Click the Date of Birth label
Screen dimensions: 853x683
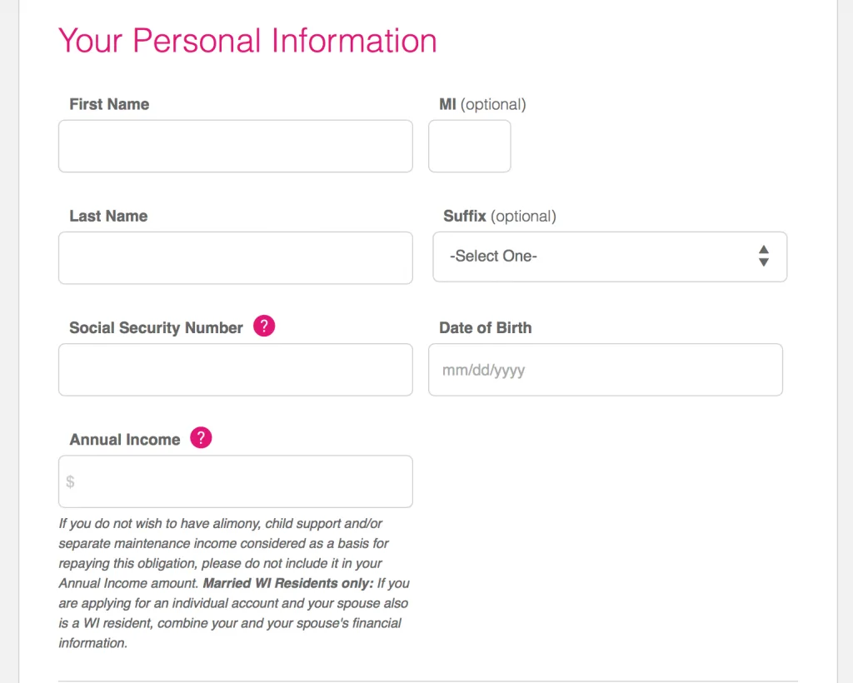485,327
